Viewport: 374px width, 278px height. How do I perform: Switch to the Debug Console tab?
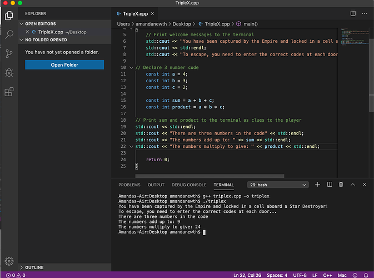[189, 185]
